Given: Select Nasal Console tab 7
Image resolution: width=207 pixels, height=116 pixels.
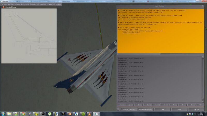Looking at the screenshot, I should coord(174,105).
